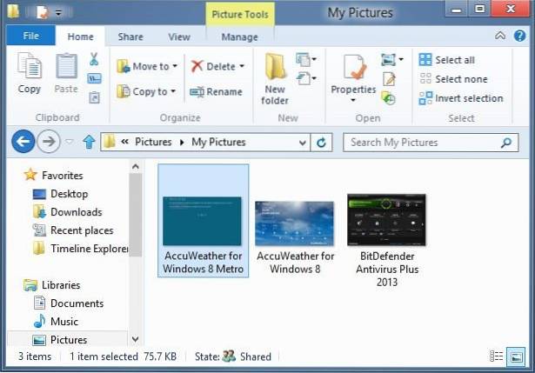Click Select all button

tap(447, 60)
